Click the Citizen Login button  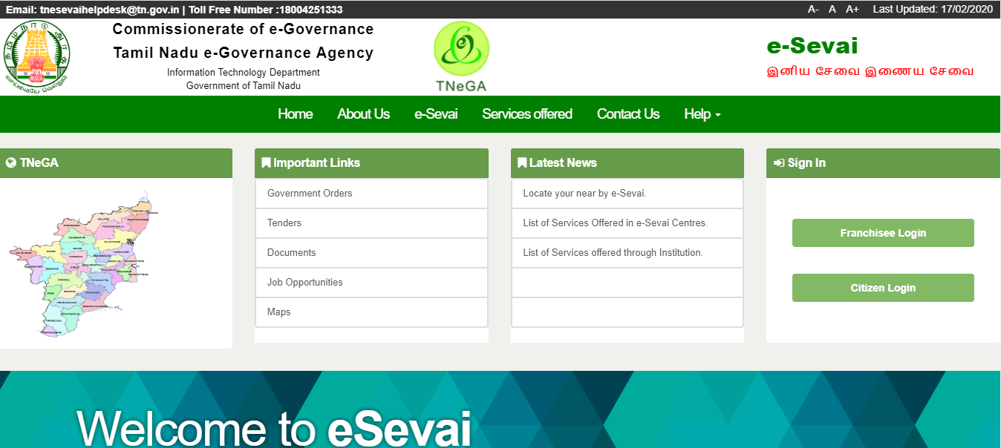pyautogui.click(x=883, y=288)
